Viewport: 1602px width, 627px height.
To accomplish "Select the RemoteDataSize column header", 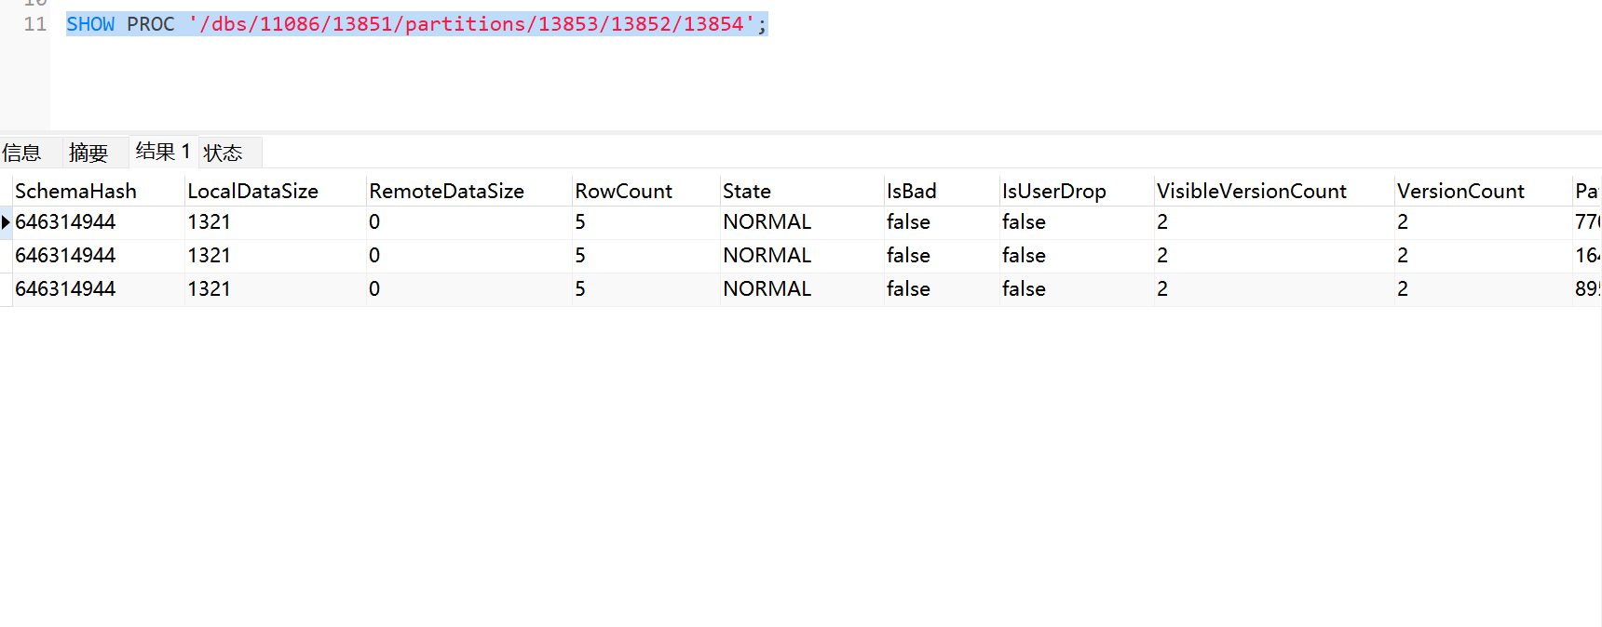I will [x=447, y=191].
